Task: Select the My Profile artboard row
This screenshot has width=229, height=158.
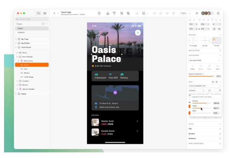Action: tap(32, 43)
